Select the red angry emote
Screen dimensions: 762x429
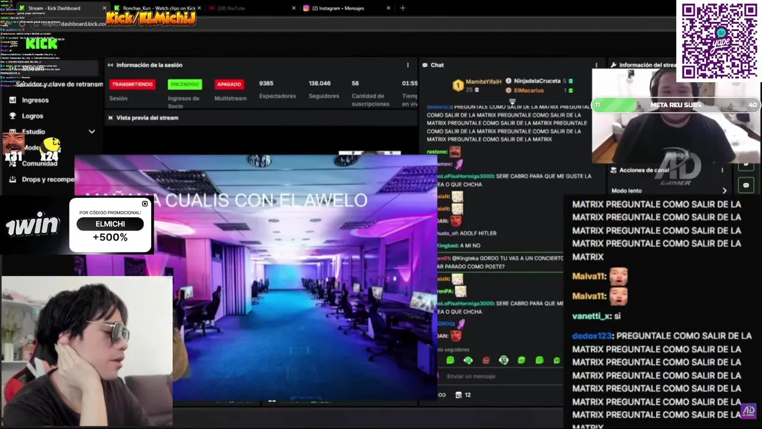(x=486, y=360)
